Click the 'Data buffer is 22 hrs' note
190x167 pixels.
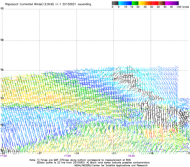pyautogui.click(x=93, y=163)
